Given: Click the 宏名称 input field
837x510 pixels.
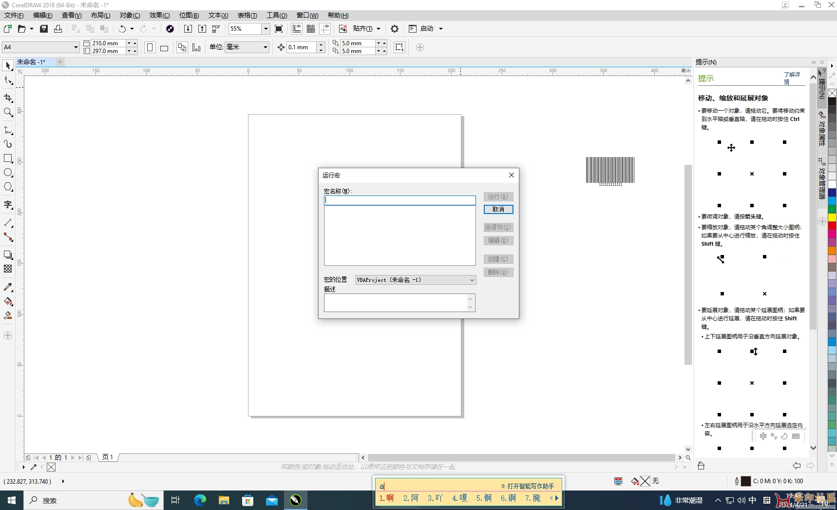Looking at the screenshot, I should 399,200.
